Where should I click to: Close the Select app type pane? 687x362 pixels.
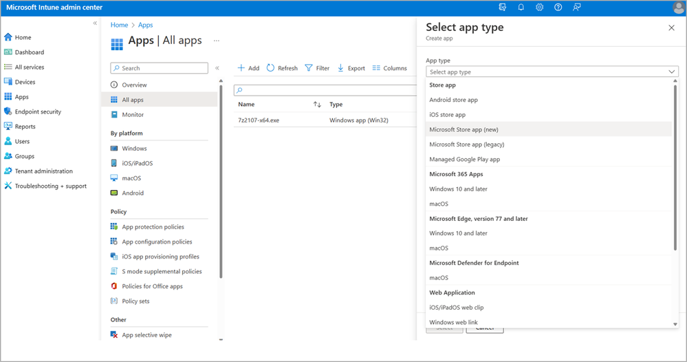(671, 28)
